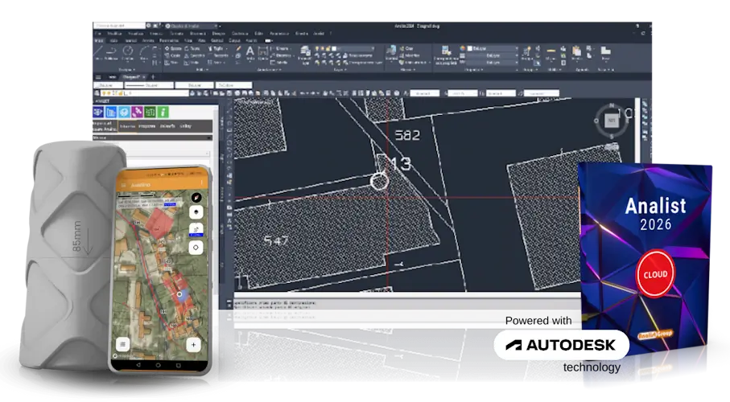This screenshot has width=730, height=402.
Task: Tap the list button on phone map
Action: tap(123, 344)
